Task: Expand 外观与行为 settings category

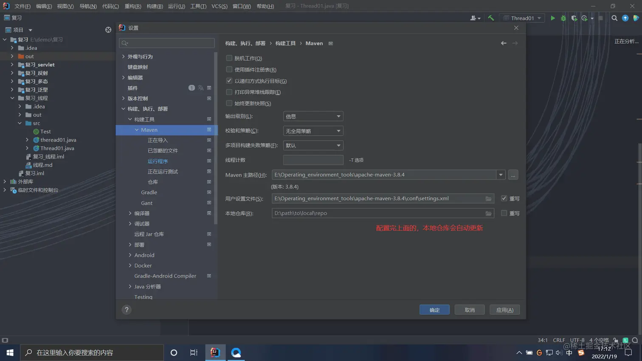Action: [124, 56]
